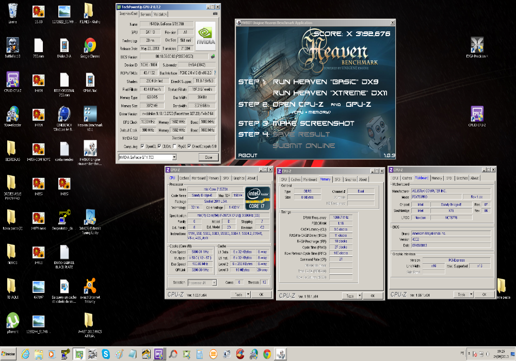The width and height of the screenshot is (516, 361).
Task: Open the GPU selection dropdown in GPU-Z
Action: click(x=174, y=157)
